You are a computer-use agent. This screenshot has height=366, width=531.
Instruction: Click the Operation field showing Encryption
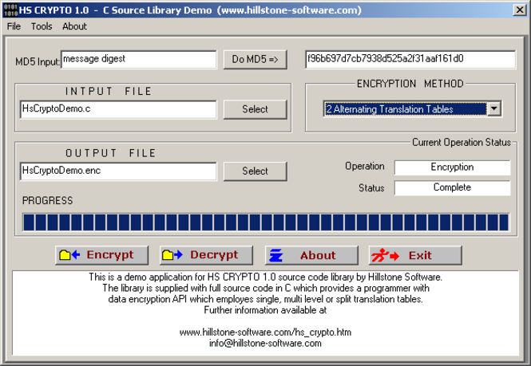pos(452,167)
